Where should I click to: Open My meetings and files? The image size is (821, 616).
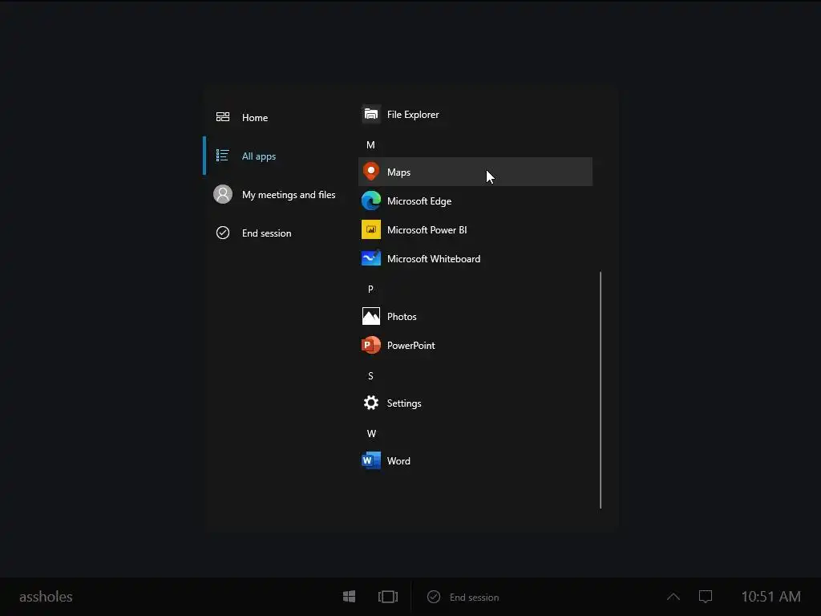point(289,195)
